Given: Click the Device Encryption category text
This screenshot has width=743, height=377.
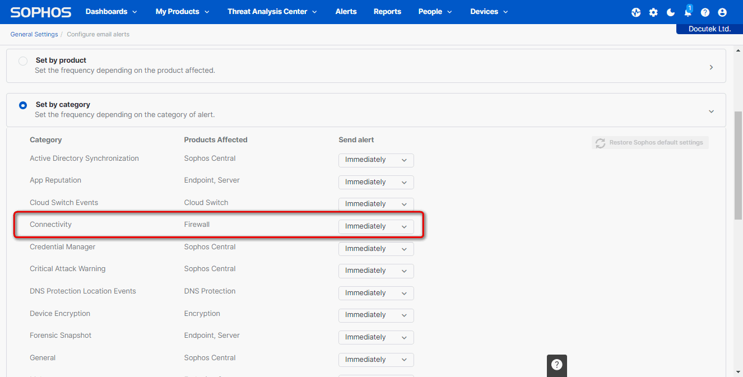Looking at the screenshot, I should (x=60, y=314).
